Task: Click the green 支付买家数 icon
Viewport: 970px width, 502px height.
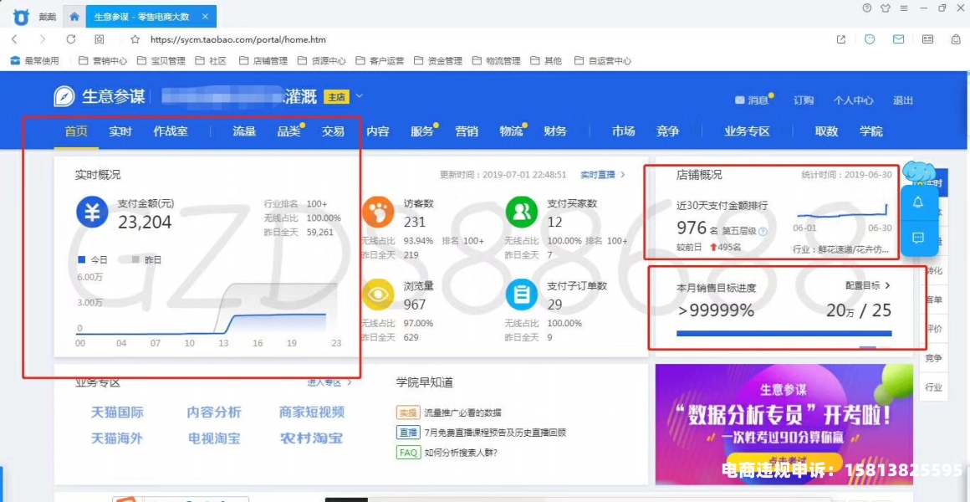Action: pyautogui.click(x=521, y=213)
